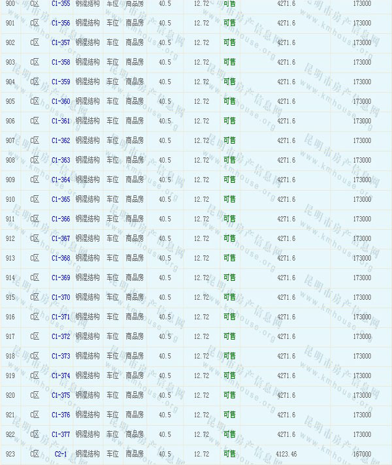Open the C1-368 unit link
Screen dimensions: 392x465
[x=61, y=259]
